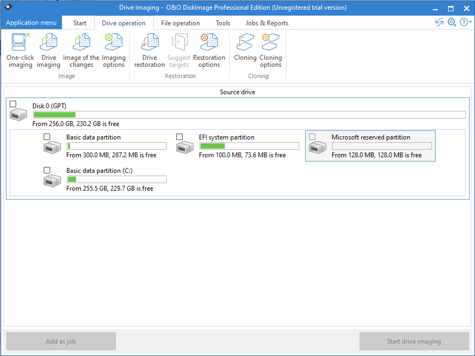The image size is (475, 356).
Task: Open Restoration options
Action: [209, 51]
